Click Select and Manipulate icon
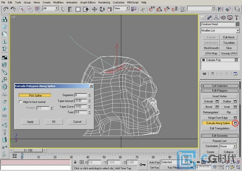Viewport: 242px width, 171px height. click(143, 9)
